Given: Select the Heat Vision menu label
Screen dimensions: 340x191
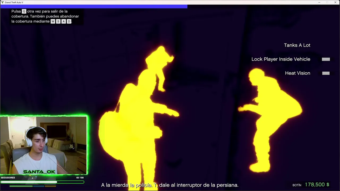Looking at the screenshot, I should point(297,73).
